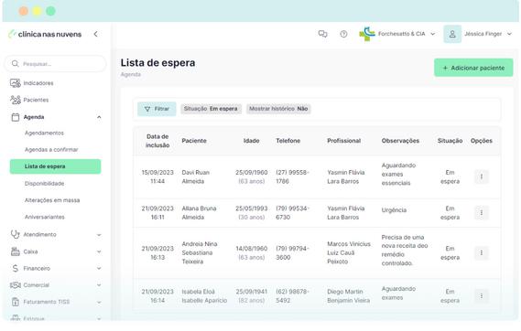Go to Alterações em massa submenu item

[52, 200]
